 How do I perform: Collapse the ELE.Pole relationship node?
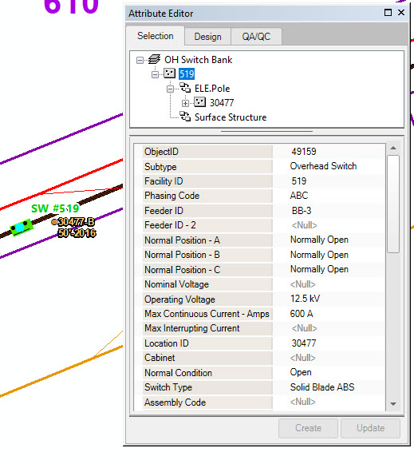pos(170,89)
